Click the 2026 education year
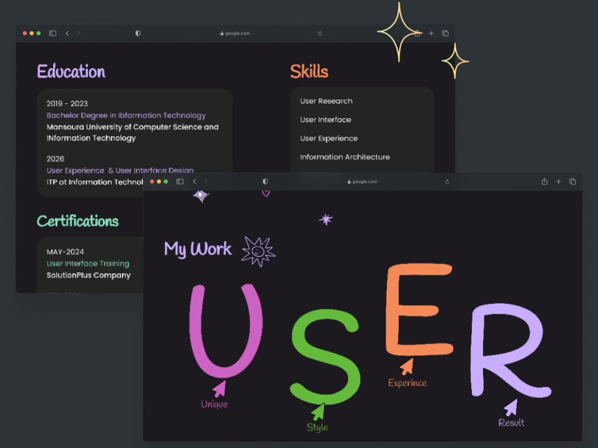The width and height of the screenshot is (598, 448). pos(55,159)
